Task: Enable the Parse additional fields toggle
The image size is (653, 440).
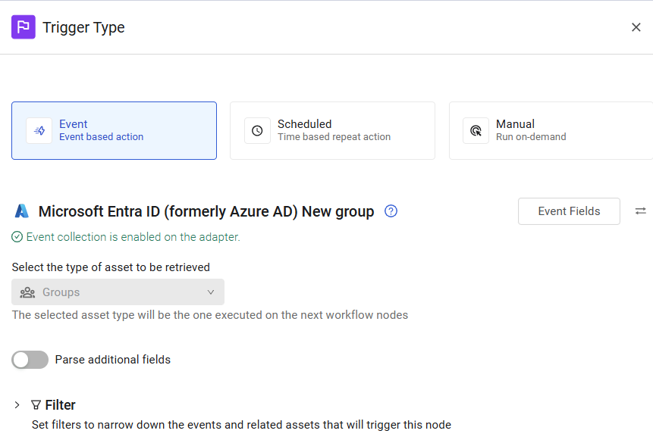Action: 30,360
